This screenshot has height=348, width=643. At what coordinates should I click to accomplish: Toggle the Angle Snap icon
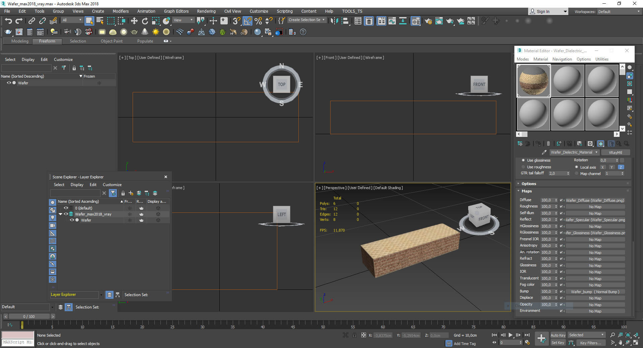pyautogui.click(x=247, y=21)
